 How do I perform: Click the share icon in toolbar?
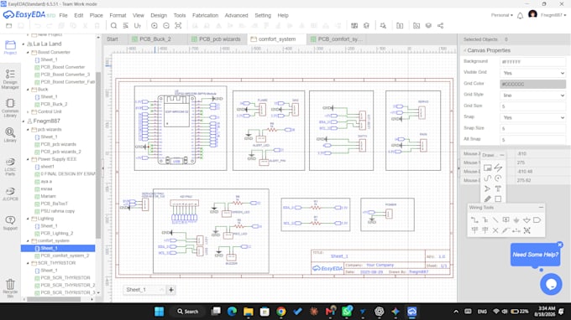pos(440,26)
